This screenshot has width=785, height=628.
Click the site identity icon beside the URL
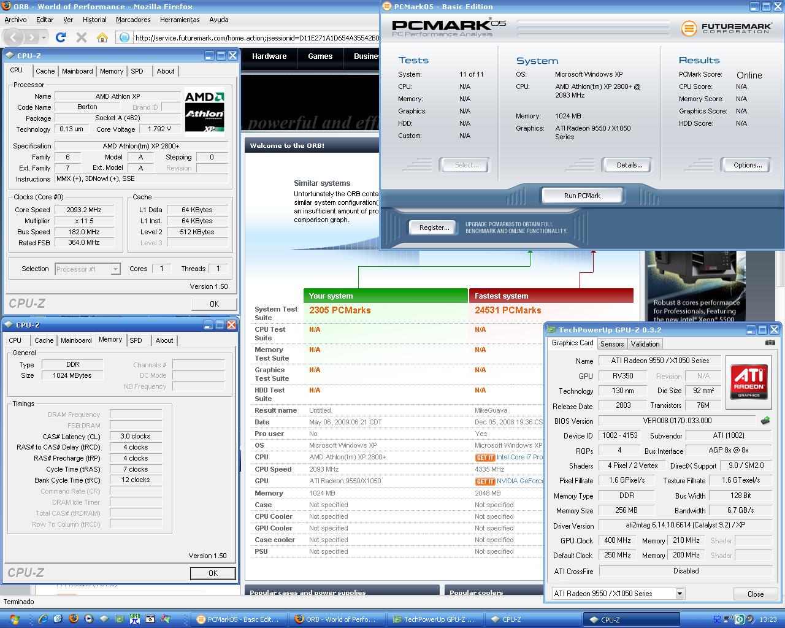click(124, 37)
